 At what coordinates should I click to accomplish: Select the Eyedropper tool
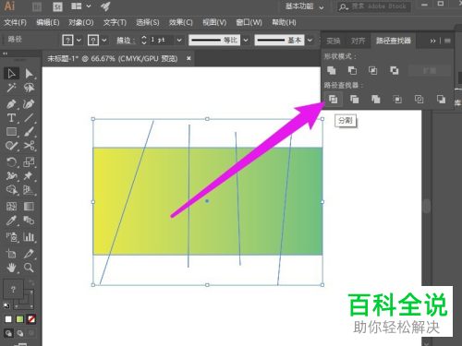(x=11, y=221)
